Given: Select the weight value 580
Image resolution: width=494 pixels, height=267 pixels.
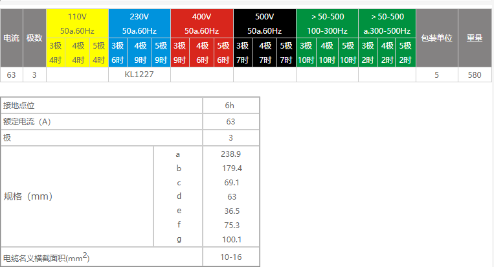Looking at the screenshot, I should [x=475, y=75].
